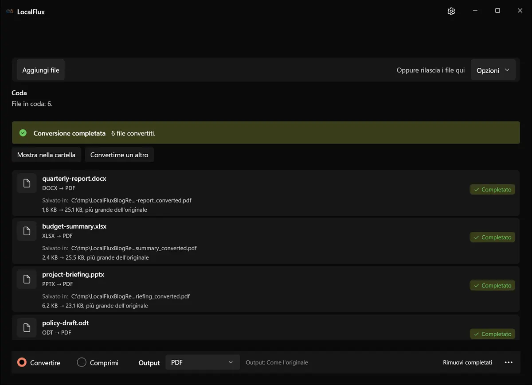The height and width of the screenshot is (385, 532).
Task: Click the '6 file convertiti.' text
Action: tap(133, 133)
